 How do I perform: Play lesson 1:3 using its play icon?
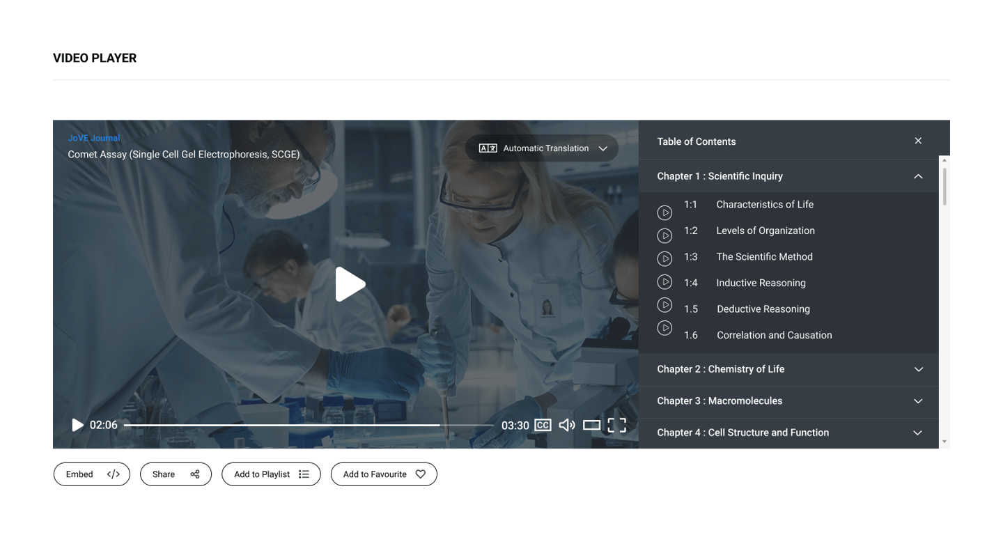click(664, 258)
